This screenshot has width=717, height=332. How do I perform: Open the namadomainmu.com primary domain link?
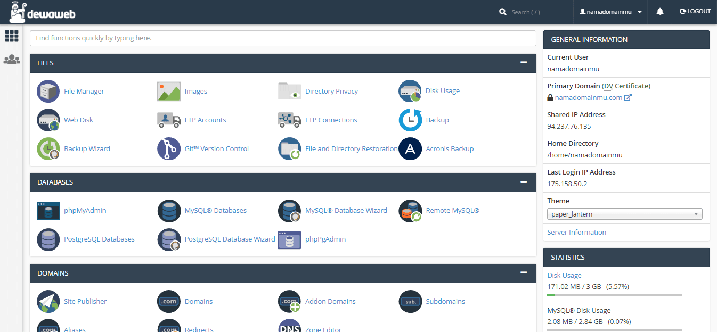[x=588, y=97]
